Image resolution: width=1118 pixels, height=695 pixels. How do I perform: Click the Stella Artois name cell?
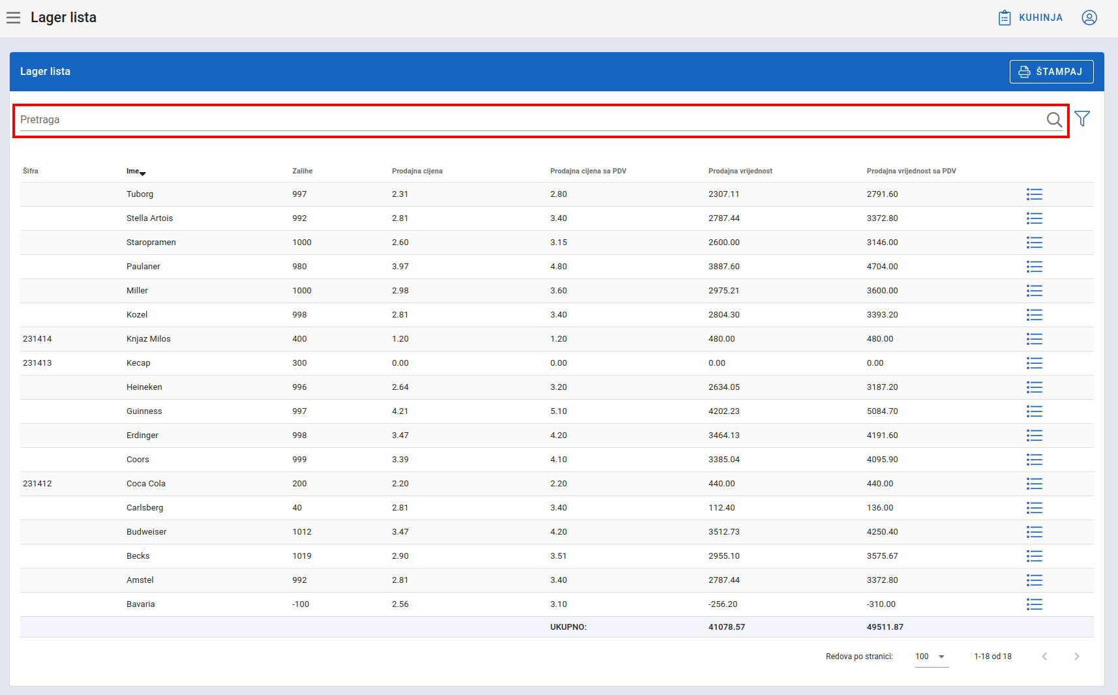pyautogui.click(x=150, y=218)
